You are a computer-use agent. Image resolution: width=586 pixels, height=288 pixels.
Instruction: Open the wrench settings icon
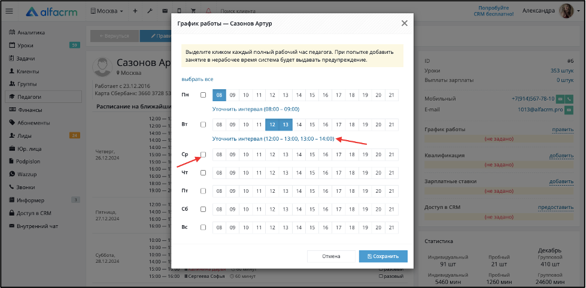[150, 11]
